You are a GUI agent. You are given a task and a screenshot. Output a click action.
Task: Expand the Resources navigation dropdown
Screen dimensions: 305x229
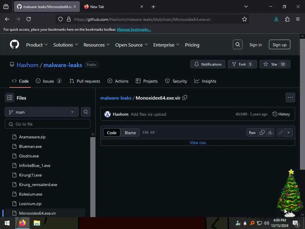click(x=97, y=45)
